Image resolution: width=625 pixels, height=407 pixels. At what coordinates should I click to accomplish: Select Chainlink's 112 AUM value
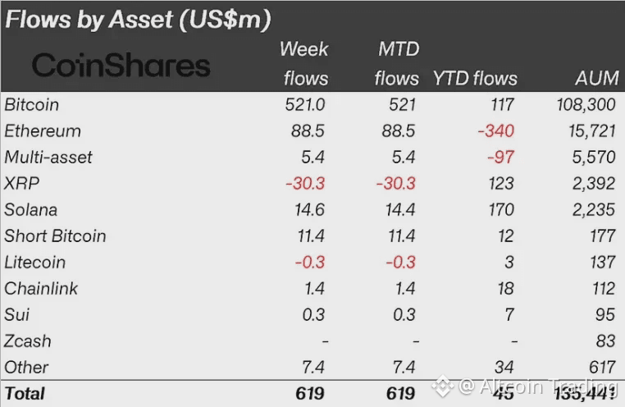[604, 289]
